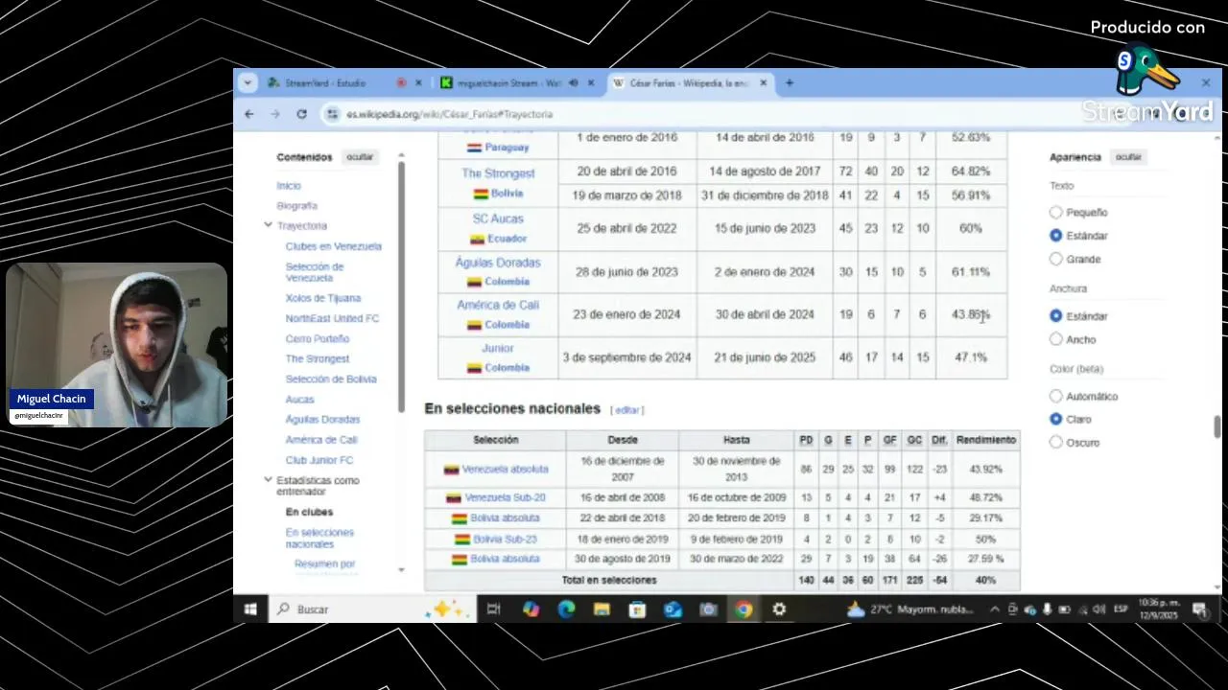The height and width of the screenshot is (690, 1228).
Task: Go back with the browser back arrow
Action: (x=249, y=114)
